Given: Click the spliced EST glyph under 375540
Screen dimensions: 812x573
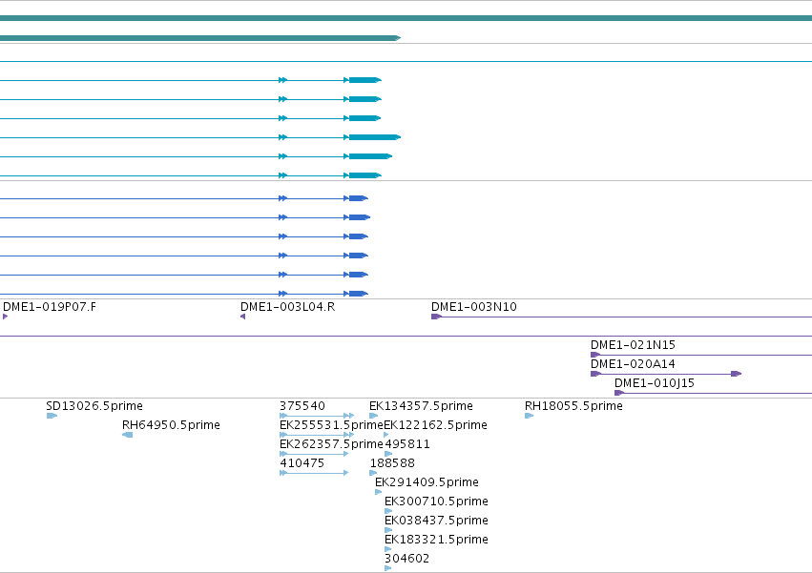Looking at the screenshot, I should (x=317, y=416).
